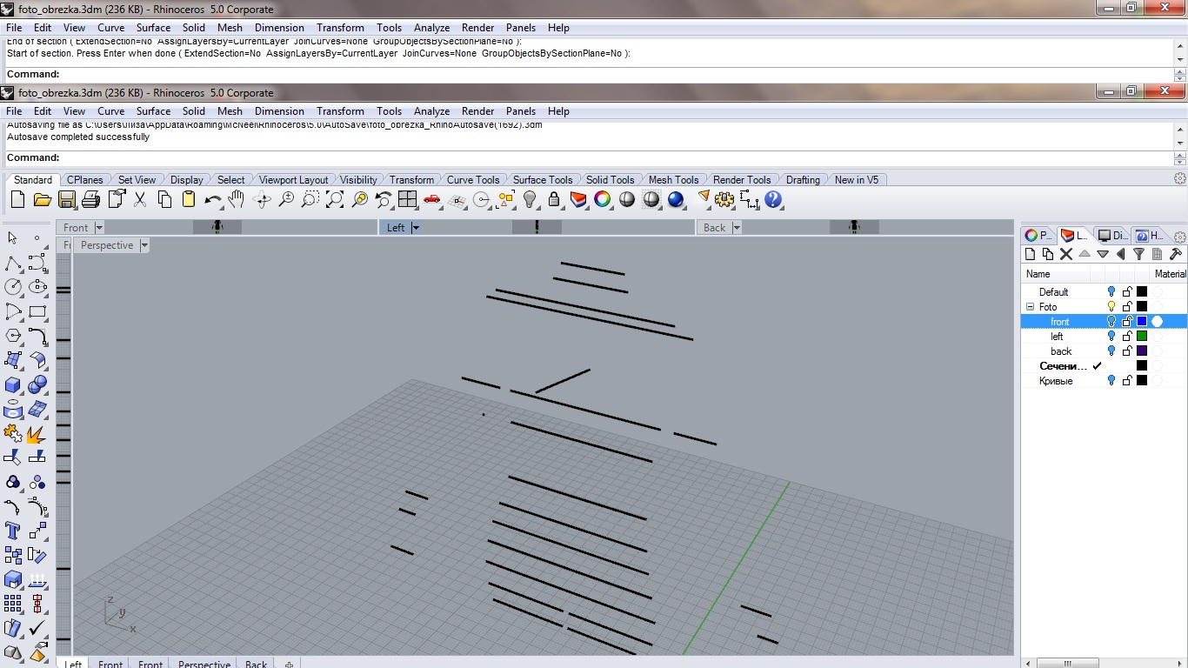Click the green color swatch of left layer
Image resolution: width=1188 pixels, height=668 pixels.
click(1142, 337)
